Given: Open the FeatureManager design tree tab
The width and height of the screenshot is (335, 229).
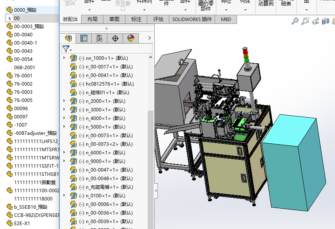Looking at the screenshot, I should pyautogui.click(x=69, y=38).
